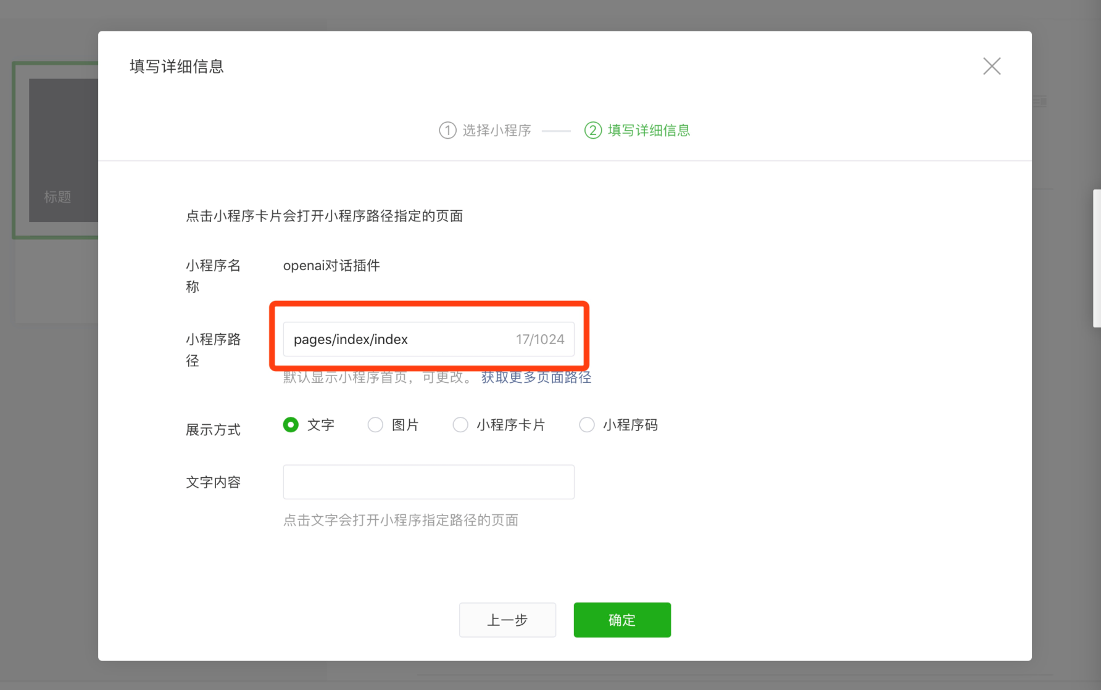Open the 获取更多页面路径 link
Image resolution: width=1101 pixels, height=690 pixels.
[536, 377]
